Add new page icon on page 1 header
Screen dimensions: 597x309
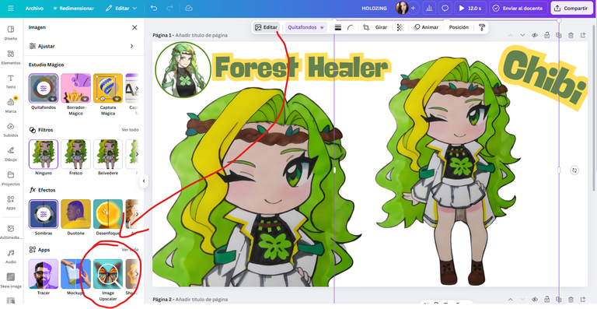(x=583, y=35)
